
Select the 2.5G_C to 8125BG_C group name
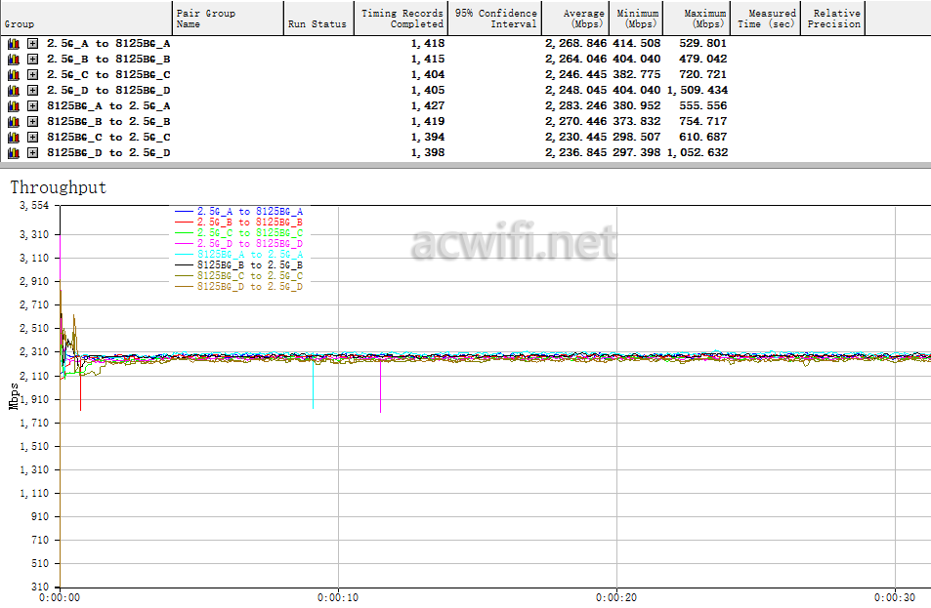point(108,75)
